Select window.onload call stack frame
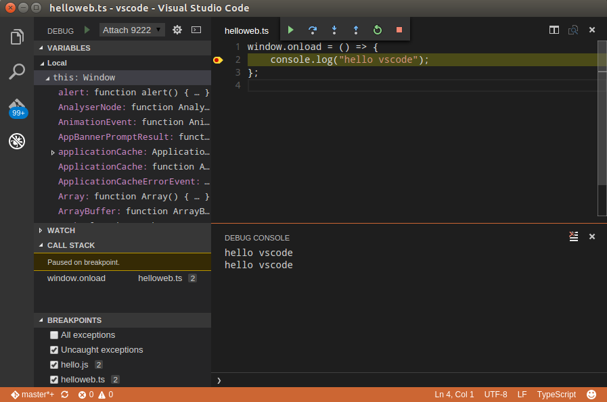This screenshot has height=402, width=607. [76, 278]
